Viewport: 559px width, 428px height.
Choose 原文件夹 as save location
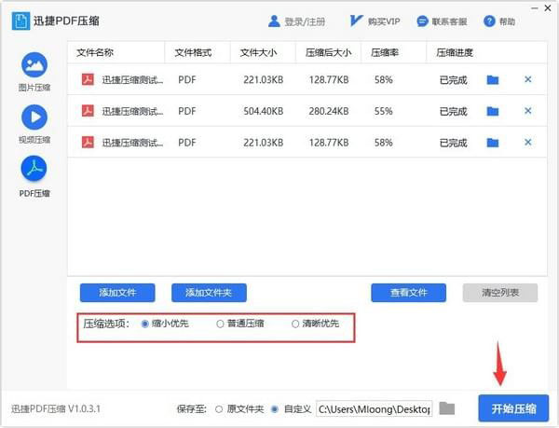click(219, 409)
